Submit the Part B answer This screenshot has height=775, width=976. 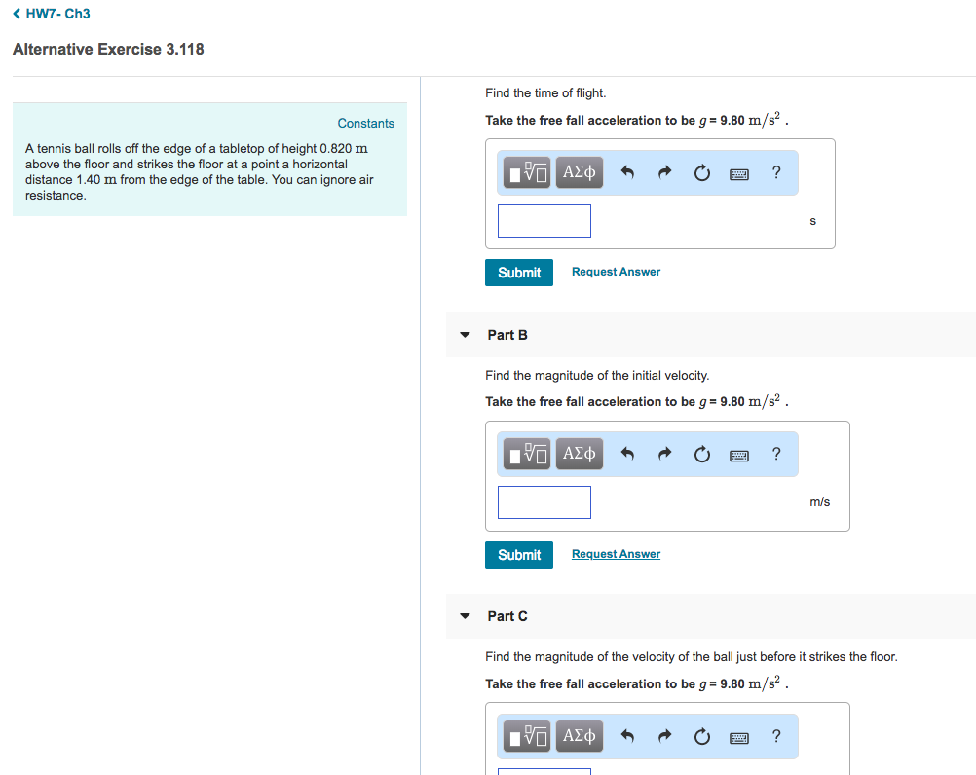(518, 554)
